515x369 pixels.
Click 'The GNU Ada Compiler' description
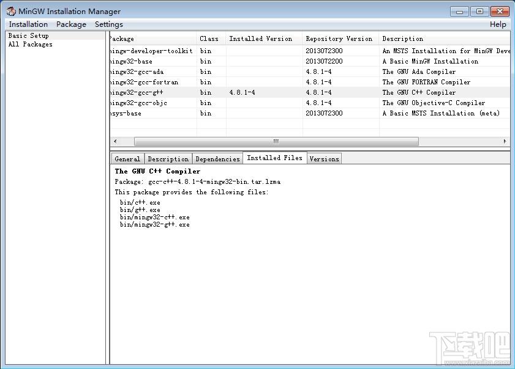click(x=419, y=71)
